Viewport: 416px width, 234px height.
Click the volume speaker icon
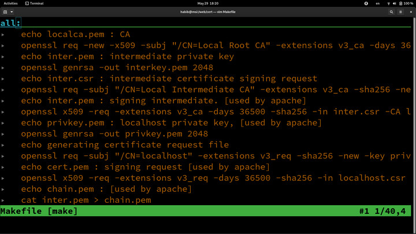coord(394,3)
